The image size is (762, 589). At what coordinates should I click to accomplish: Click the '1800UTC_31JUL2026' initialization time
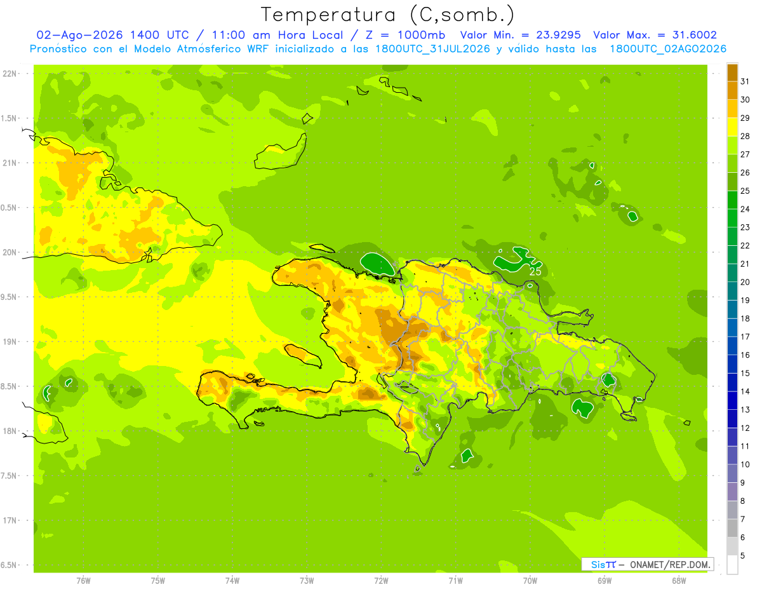click(x=433, y=49)
